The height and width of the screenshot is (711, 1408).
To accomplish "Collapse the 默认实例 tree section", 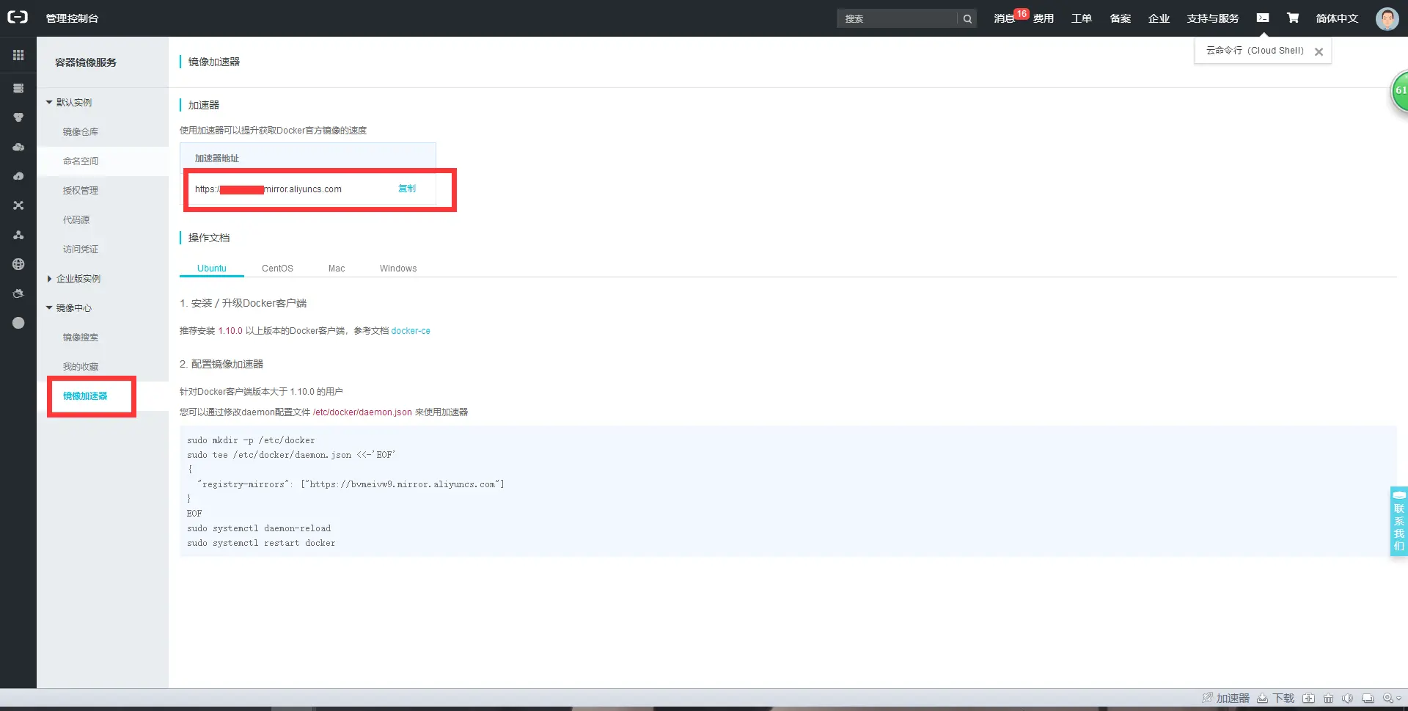I will click(49, 102).
